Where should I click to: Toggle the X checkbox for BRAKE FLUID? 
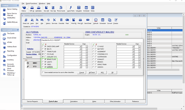[46, 59]
